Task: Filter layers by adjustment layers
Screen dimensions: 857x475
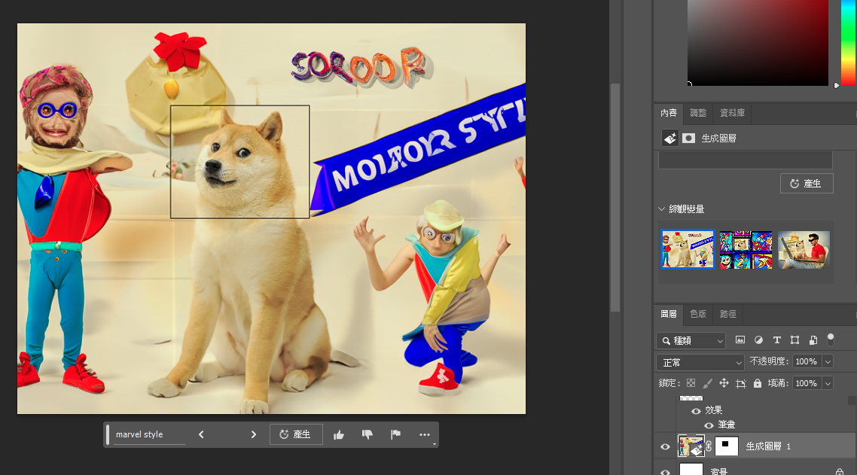Action: [x=758, y=340]
